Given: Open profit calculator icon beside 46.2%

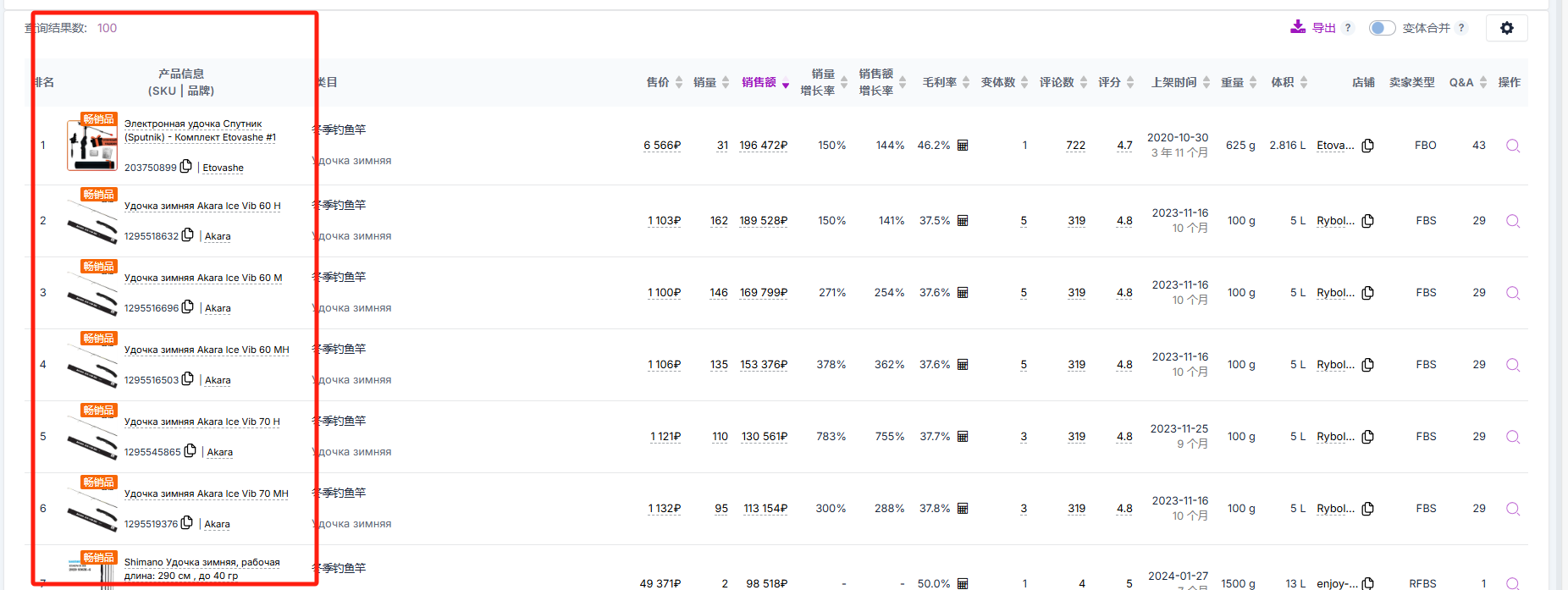Looking at the screenshot, I should click(x=963, y=146).
